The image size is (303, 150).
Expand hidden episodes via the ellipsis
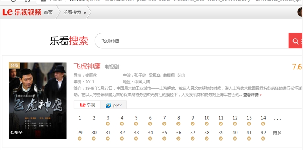277,119
